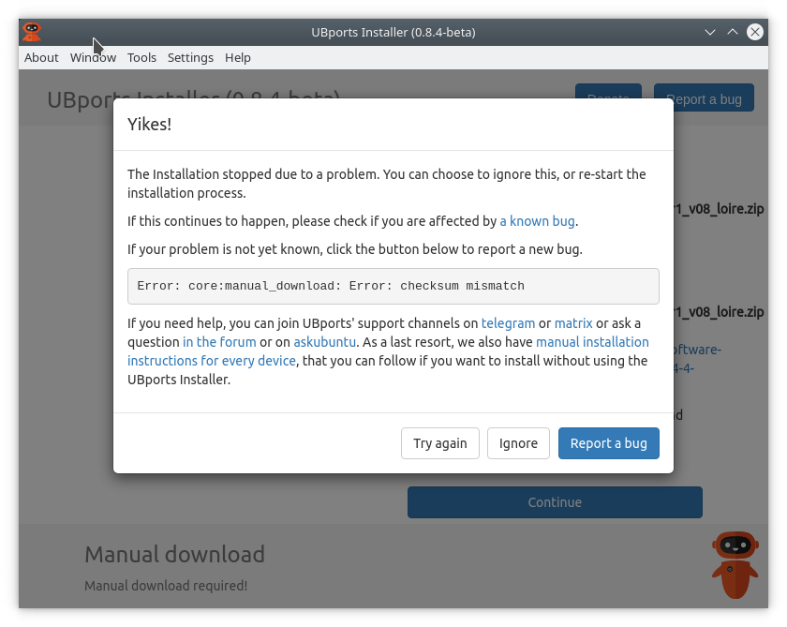
Task: Click the header Report a bug button behind the dialog
Action: [x=704, y=97]
